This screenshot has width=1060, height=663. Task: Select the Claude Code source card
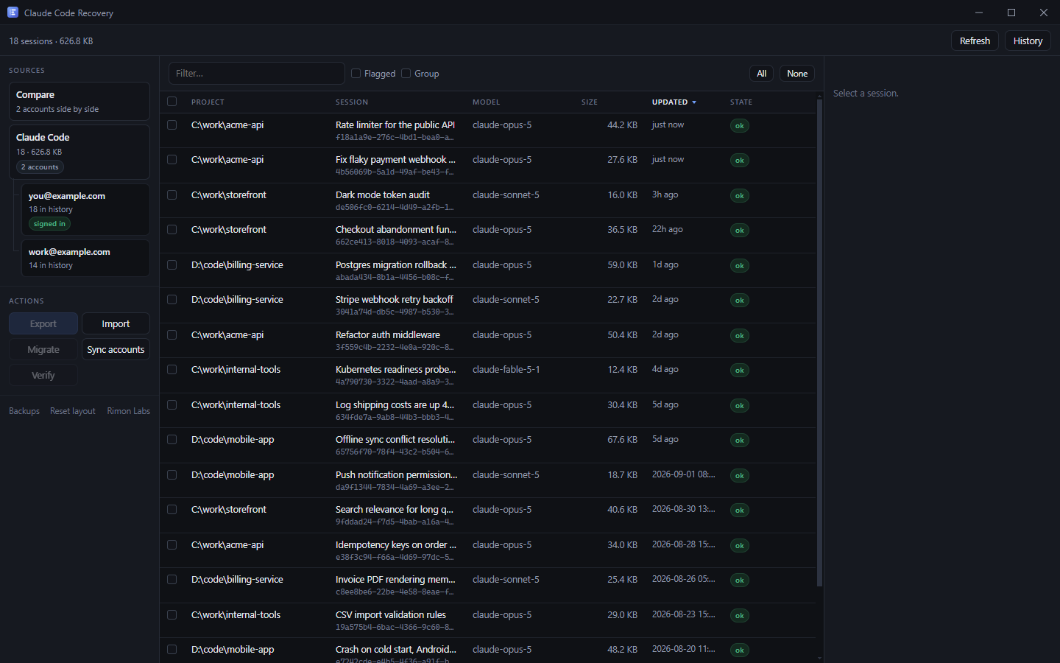(x=79, y=152)
